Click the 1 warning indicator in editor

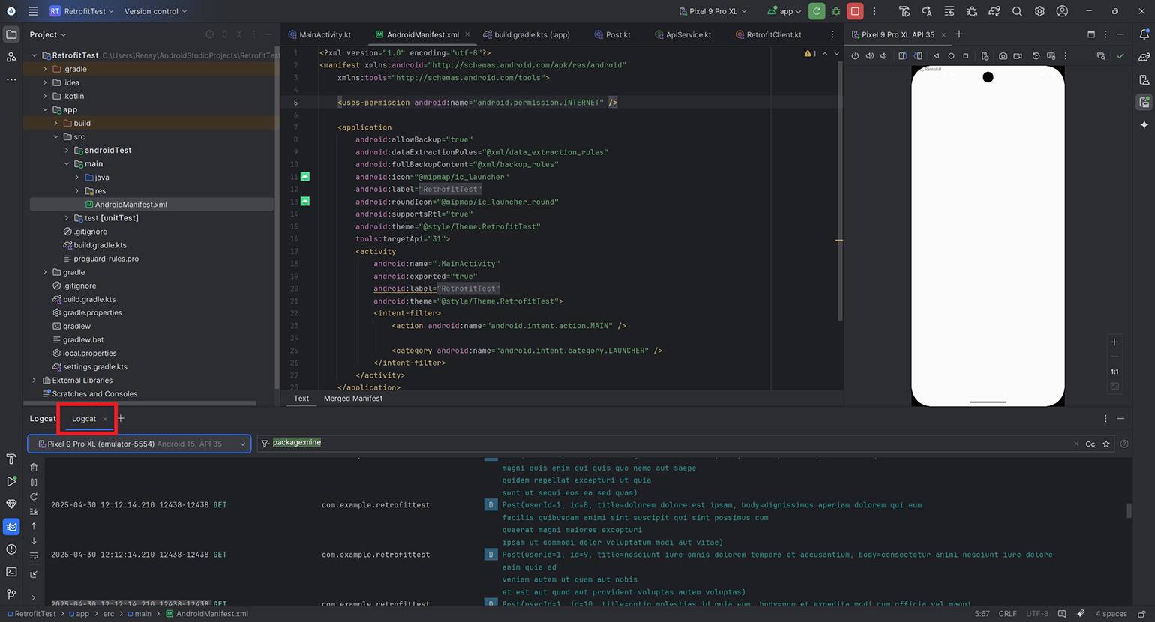810,54
